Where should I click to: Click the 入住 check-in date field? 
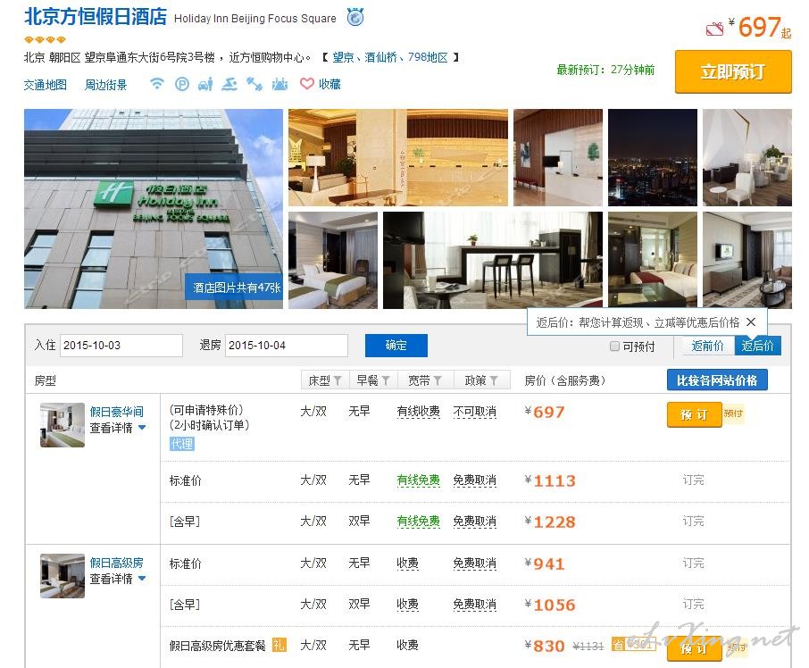[x=121, y=345]
